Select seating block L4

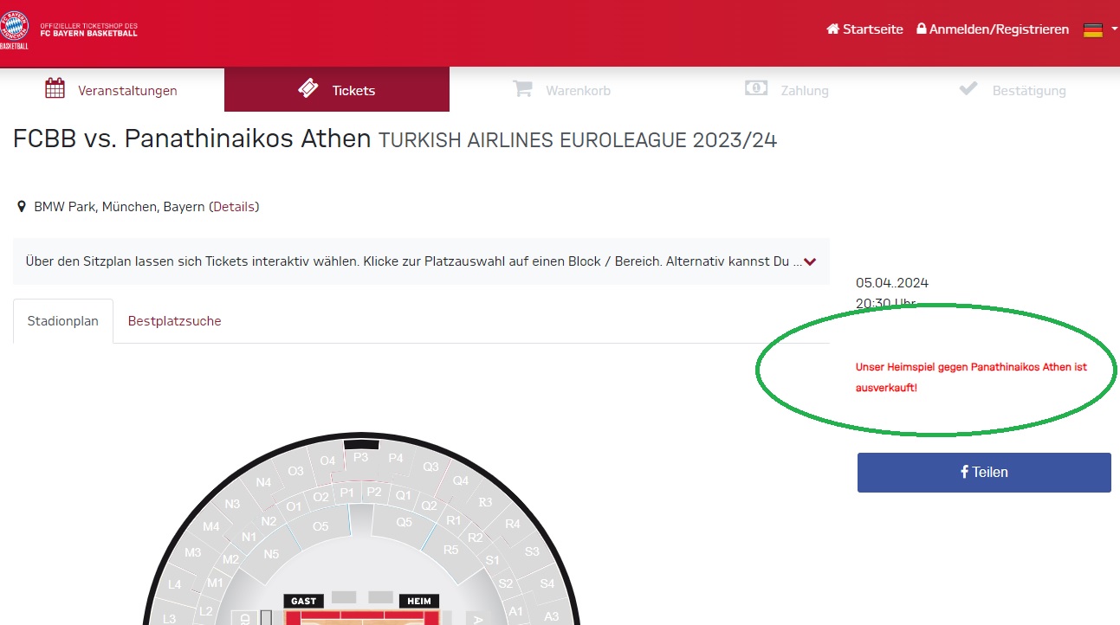175,584
